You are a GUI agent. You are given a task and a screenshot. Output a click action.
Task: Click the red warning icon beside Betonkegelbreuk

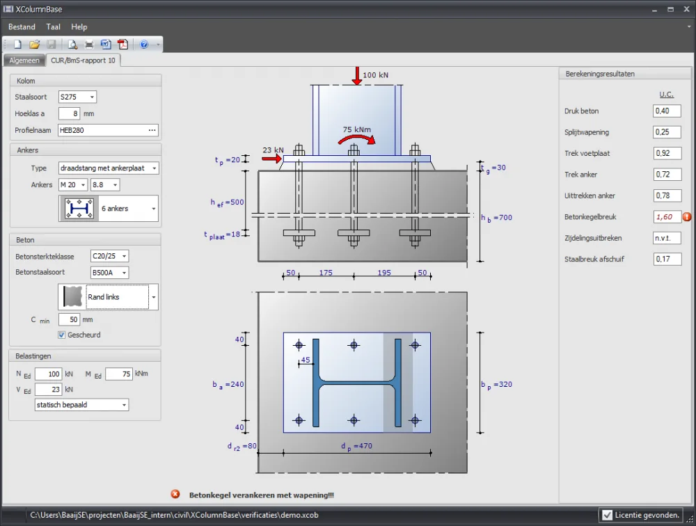tap(687, 216)
